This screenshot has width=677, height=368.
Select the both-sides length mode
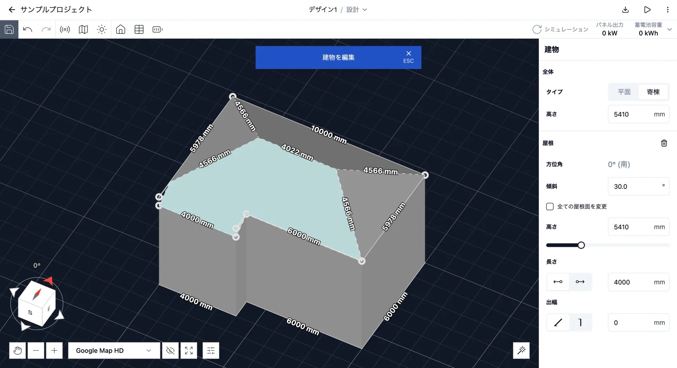[558, 282]
